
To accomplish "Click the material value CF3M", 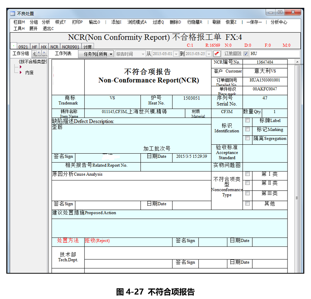I will click(x=227, y=112).
